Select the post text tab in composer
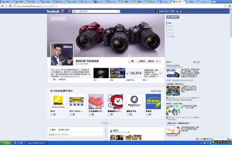 pyautogui.click(x=52, y=130)
